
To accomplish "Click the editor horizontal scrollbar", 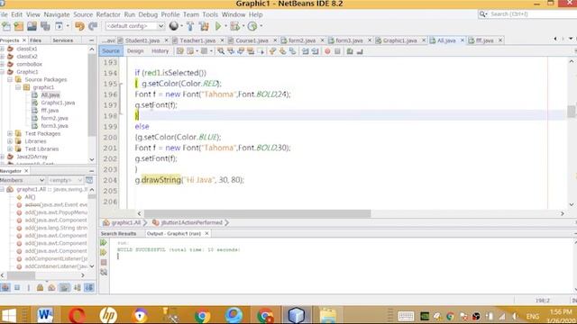I will [258, 213].
